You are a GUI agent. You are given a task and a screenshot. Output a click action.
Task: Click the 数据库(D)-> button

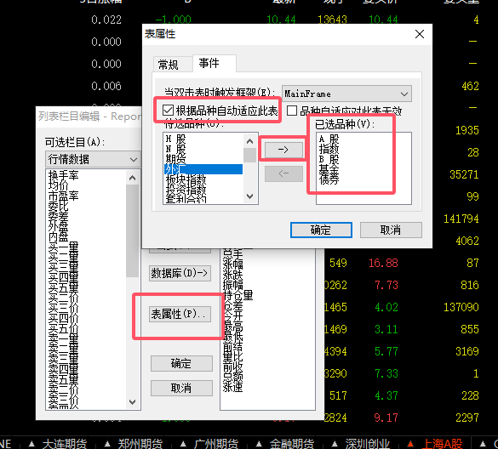pos(180,273)
